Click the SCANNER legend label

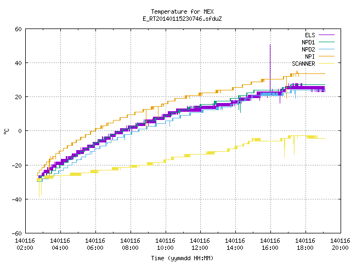pyautogui.click(x=303, y=64)
